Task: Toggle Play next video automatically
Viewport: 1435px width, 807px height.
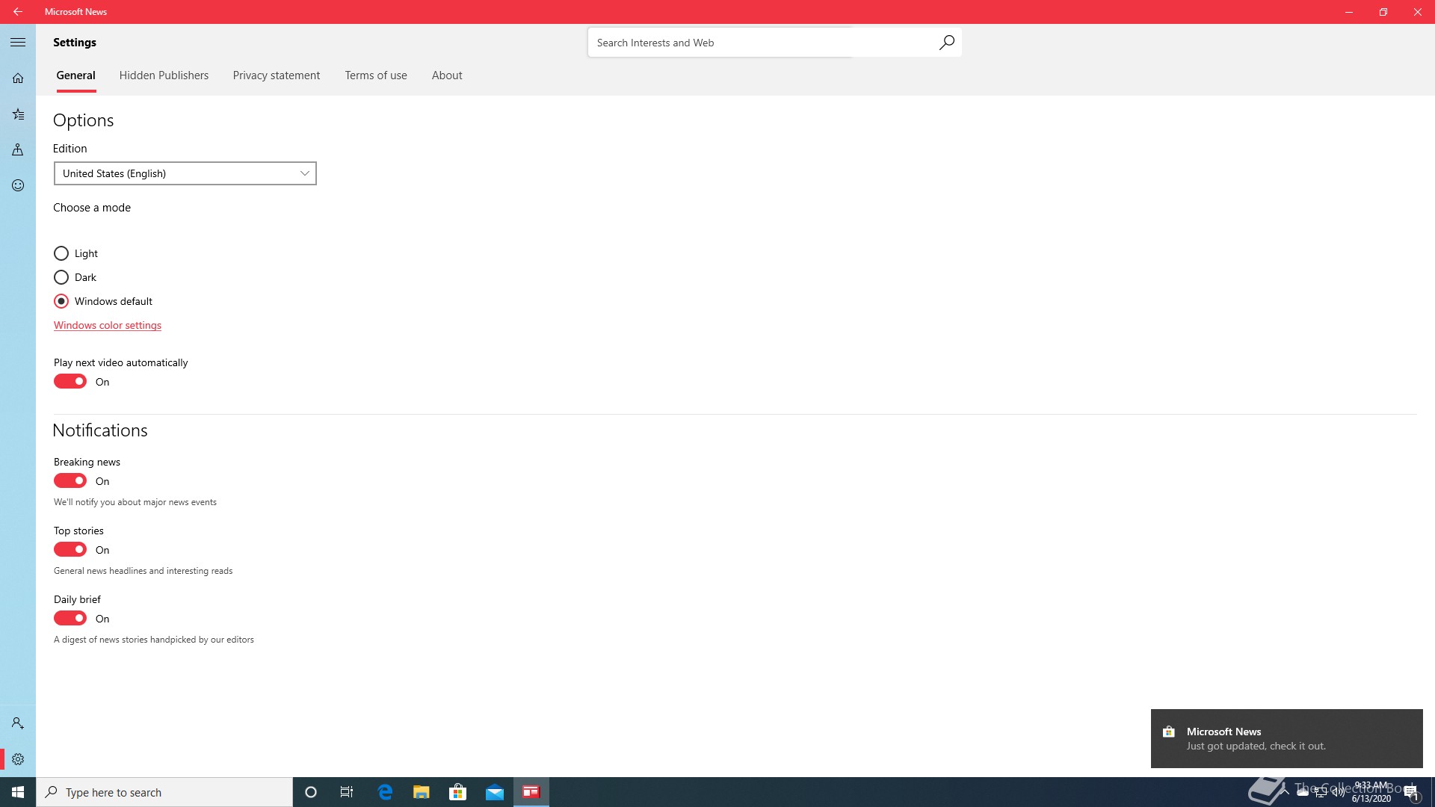Action: tap(70, 382)
